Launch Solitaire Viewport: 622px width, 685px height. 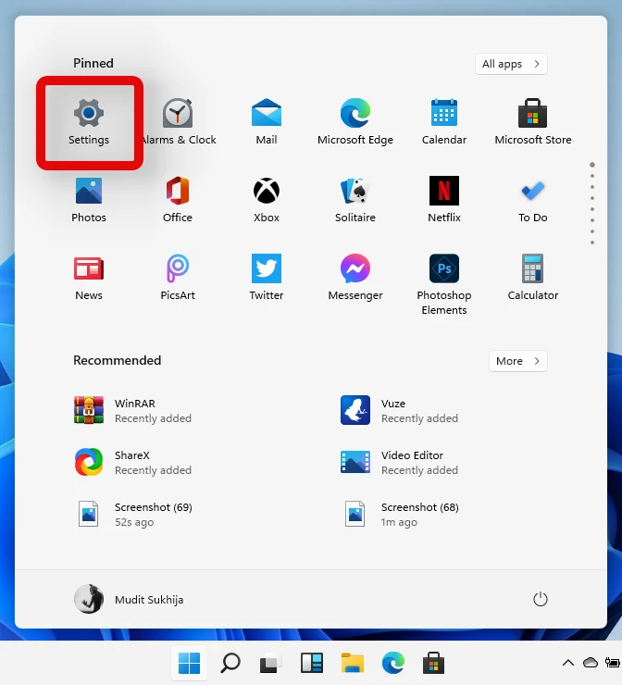tap(355, 200)
